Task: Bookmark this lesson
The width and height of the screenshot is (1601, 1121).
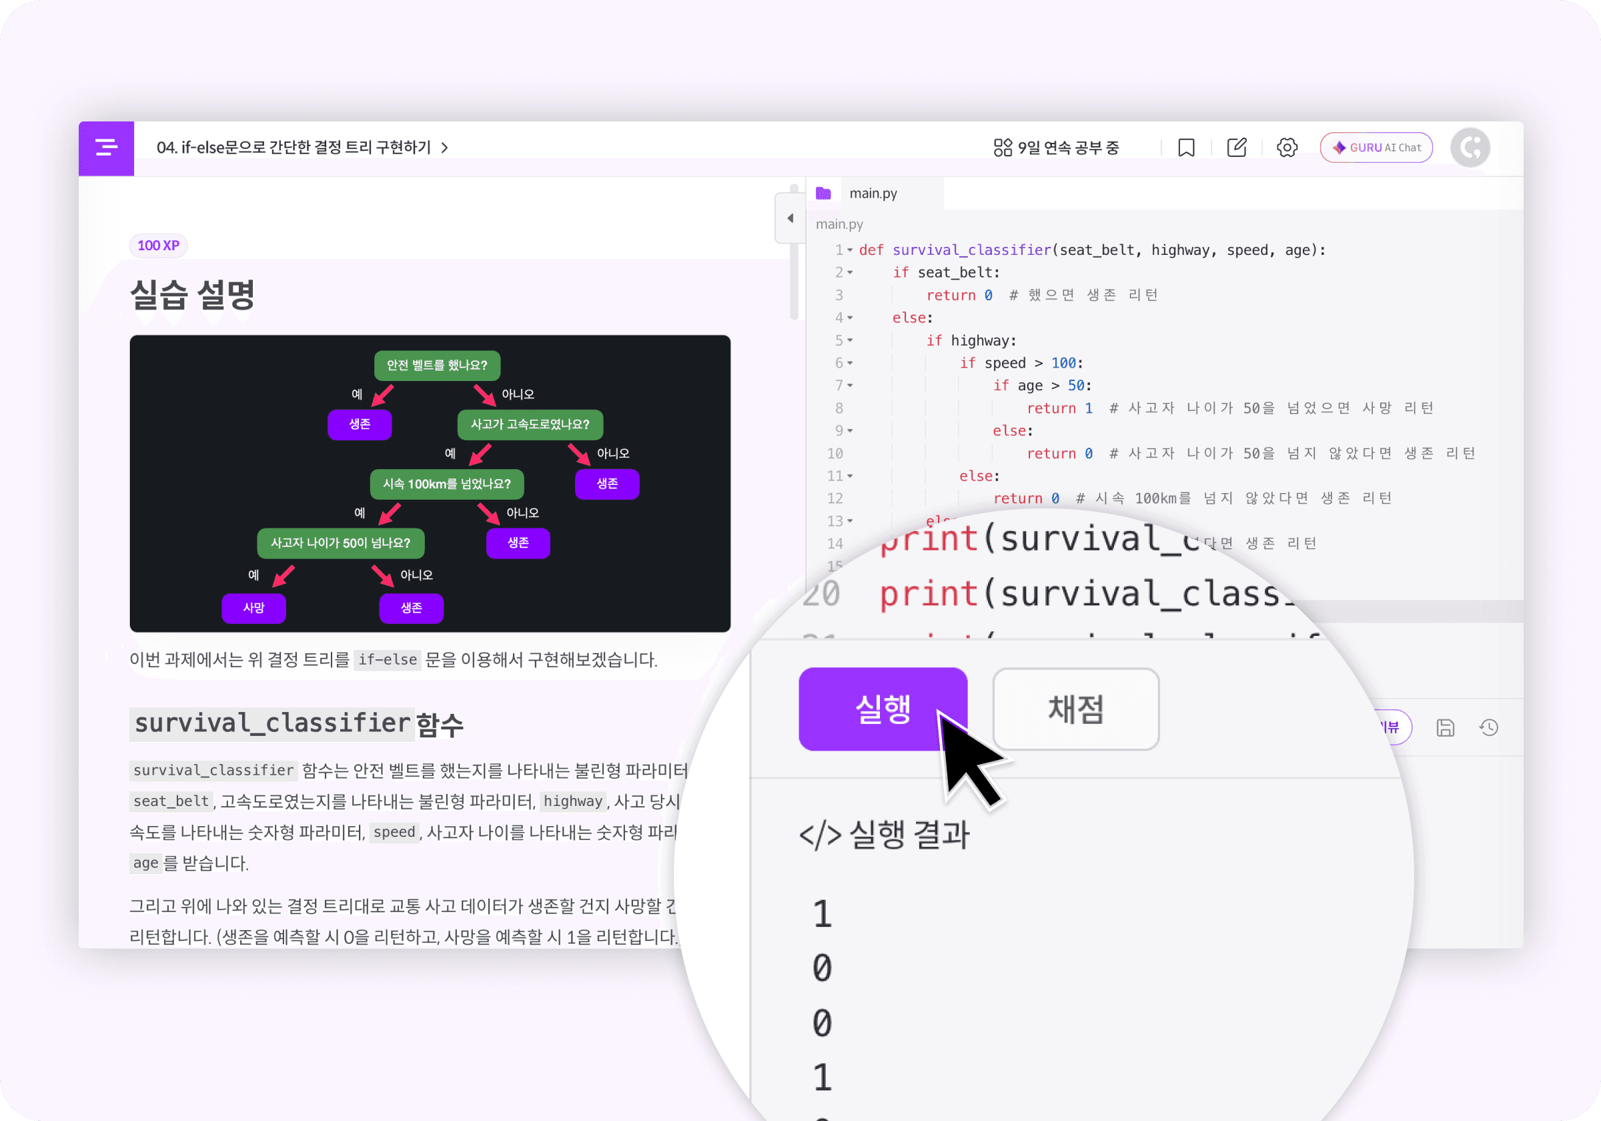Action: tap(1186, 147)
